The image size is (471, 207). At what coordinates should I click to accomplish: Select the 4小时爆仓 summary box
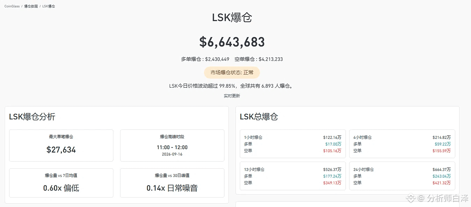(402, 144)
